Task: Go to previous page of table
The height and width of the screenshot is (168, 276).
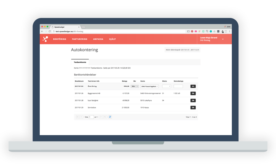Action: pyautogui.click(x=81, y=117)
